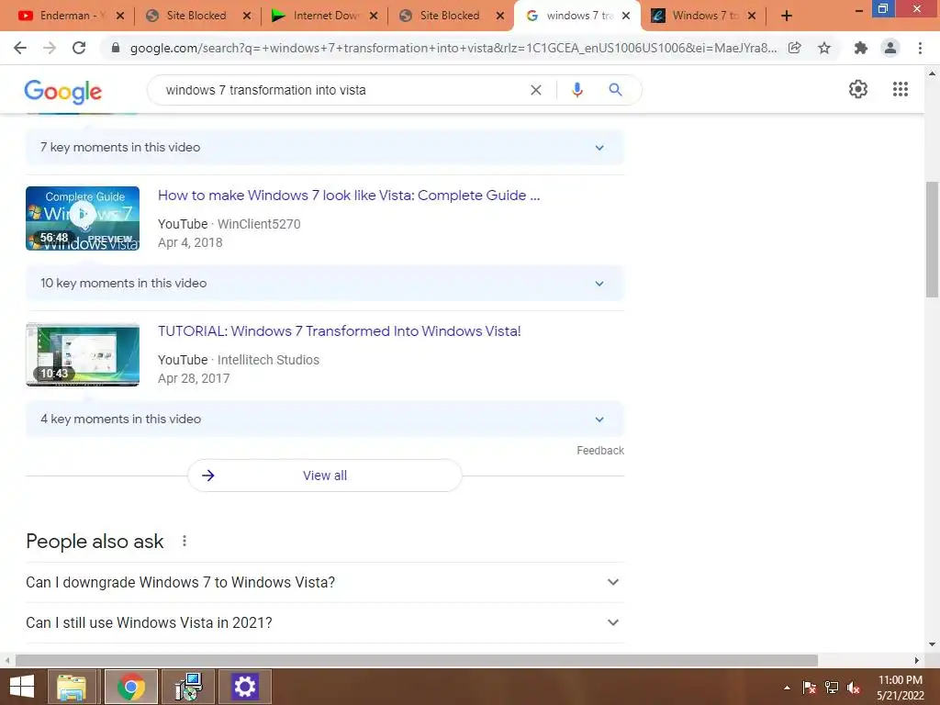
Task: Click the address bar URL
Action: point(453,48)
